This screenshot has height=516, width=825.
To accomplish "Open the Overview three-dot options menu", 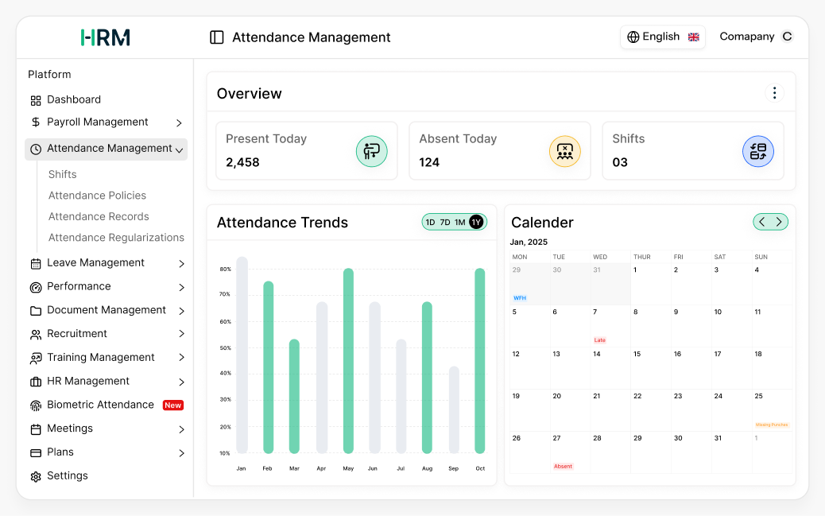I will point(775,93).
